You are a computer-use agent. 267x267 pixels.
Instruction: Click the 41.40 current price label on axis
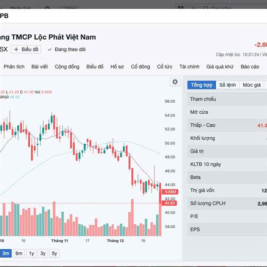click(170, 203)
